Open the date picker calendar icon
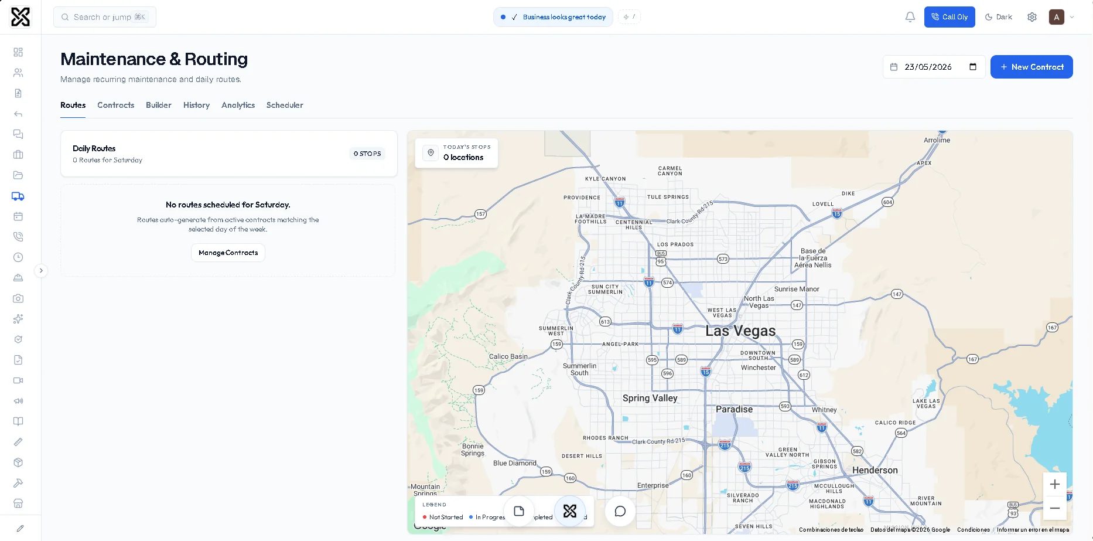1093x541 pixels. [x=973, y=67]
